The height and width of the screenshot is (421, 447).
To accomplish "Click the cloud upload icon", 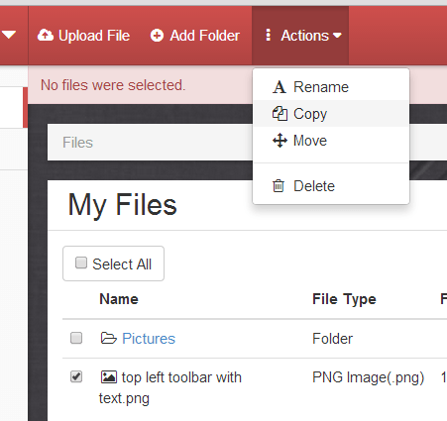I will (46, 35).
